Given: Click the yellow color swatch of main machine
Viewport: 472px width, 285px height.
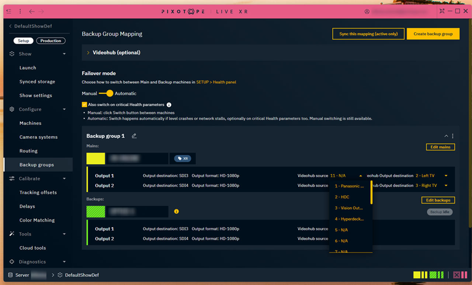Looking at the screenshot, I should [96, 158].
